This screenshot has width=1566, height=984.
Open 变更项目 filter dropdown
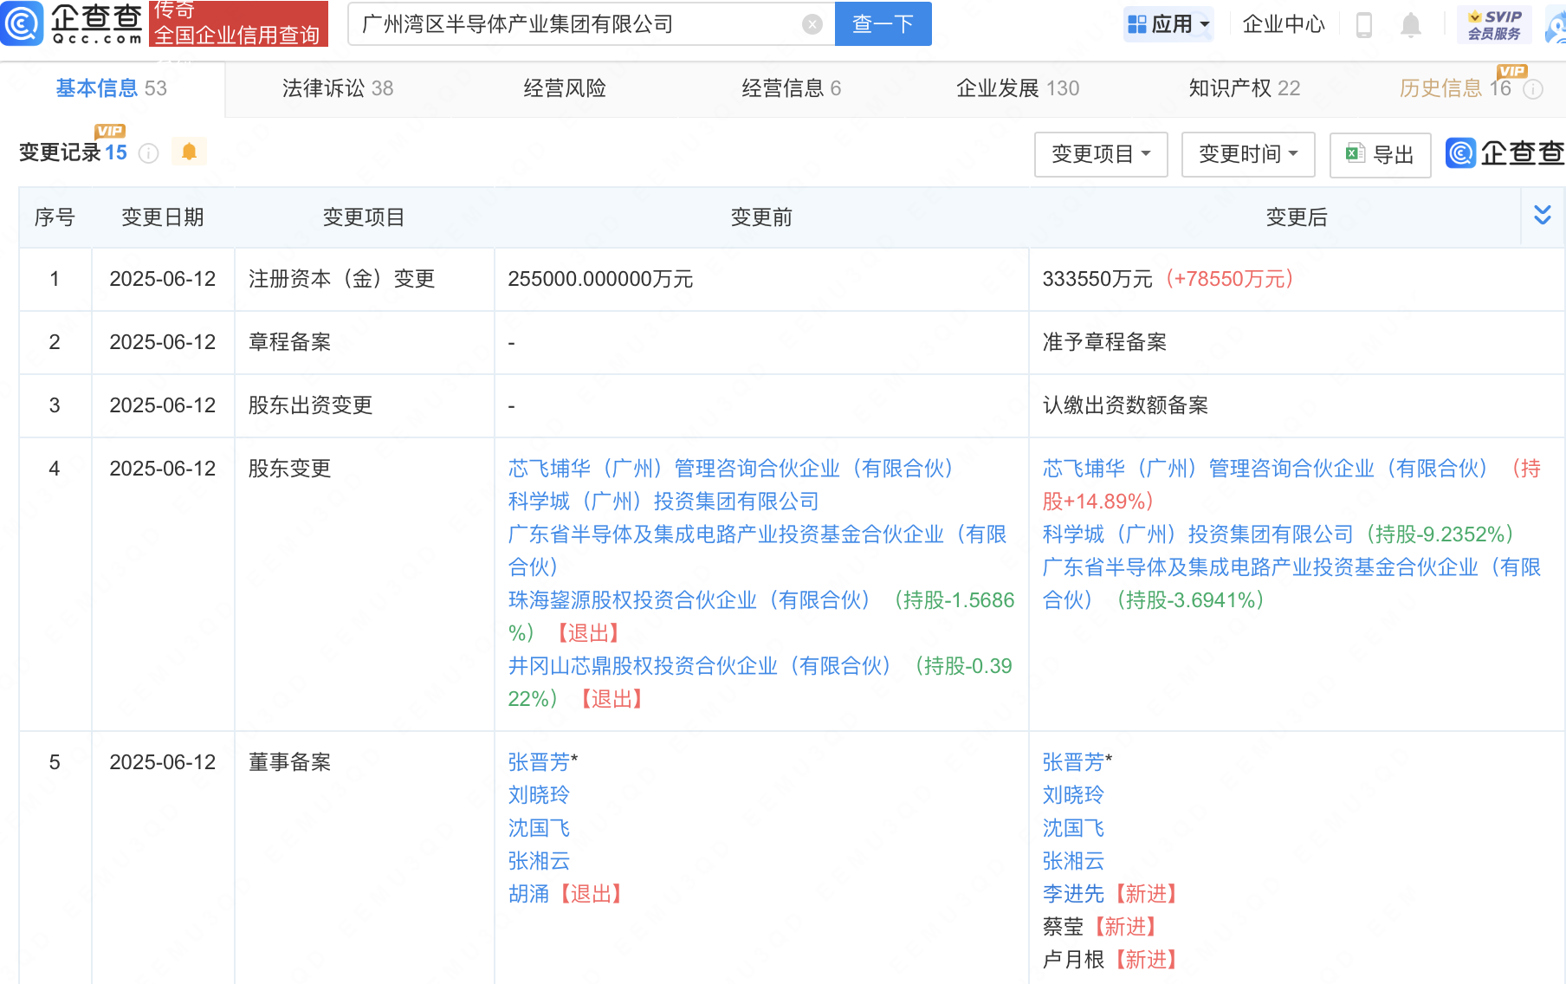[x=1101, y=154]
